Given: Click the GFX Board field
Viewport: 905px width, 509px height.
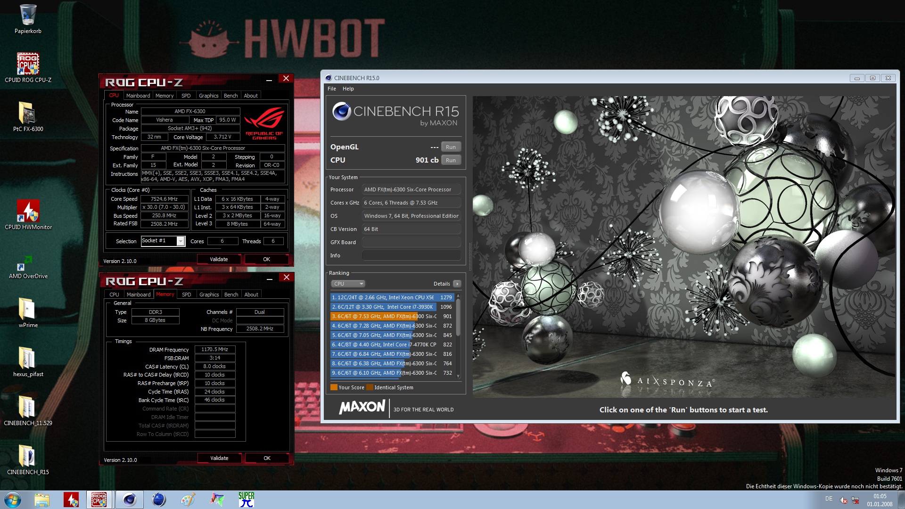Looking at the screenshot, I should tap(411, 242).
